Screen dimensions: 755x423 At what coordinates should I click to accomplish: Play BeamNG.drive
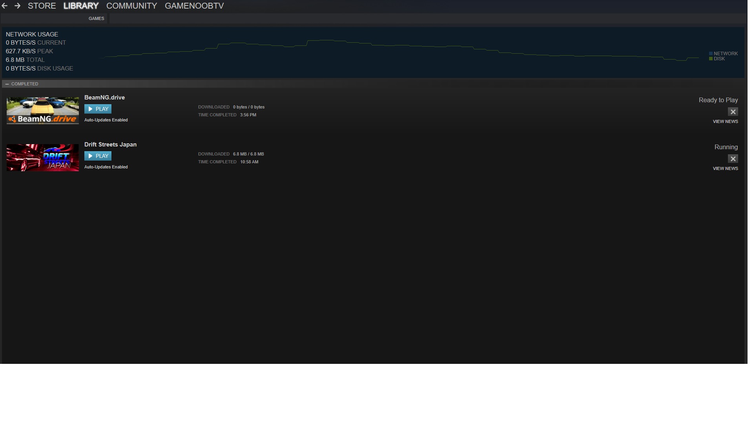pyautogui.click(x=98, y=109)
